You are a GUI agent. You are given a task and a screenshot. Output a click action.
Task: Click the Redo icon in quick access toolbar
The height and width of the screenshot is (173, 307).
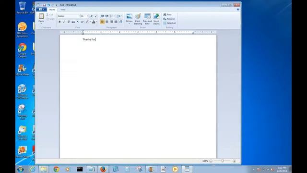(53, 5)
